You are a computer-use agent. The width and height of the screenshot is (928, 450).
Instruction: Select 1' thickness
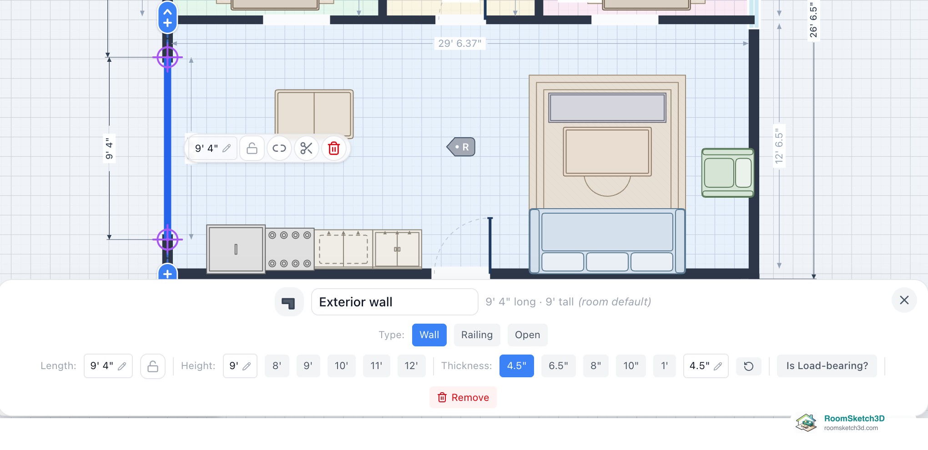click(x=664, y=366)
